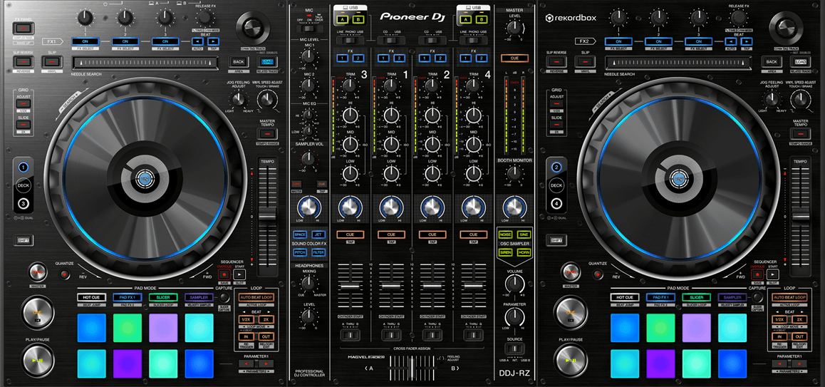Hit the left deck PLAY/PAUSE button
Viewport: 825px width, 387px height.
(x=38, y=361)
